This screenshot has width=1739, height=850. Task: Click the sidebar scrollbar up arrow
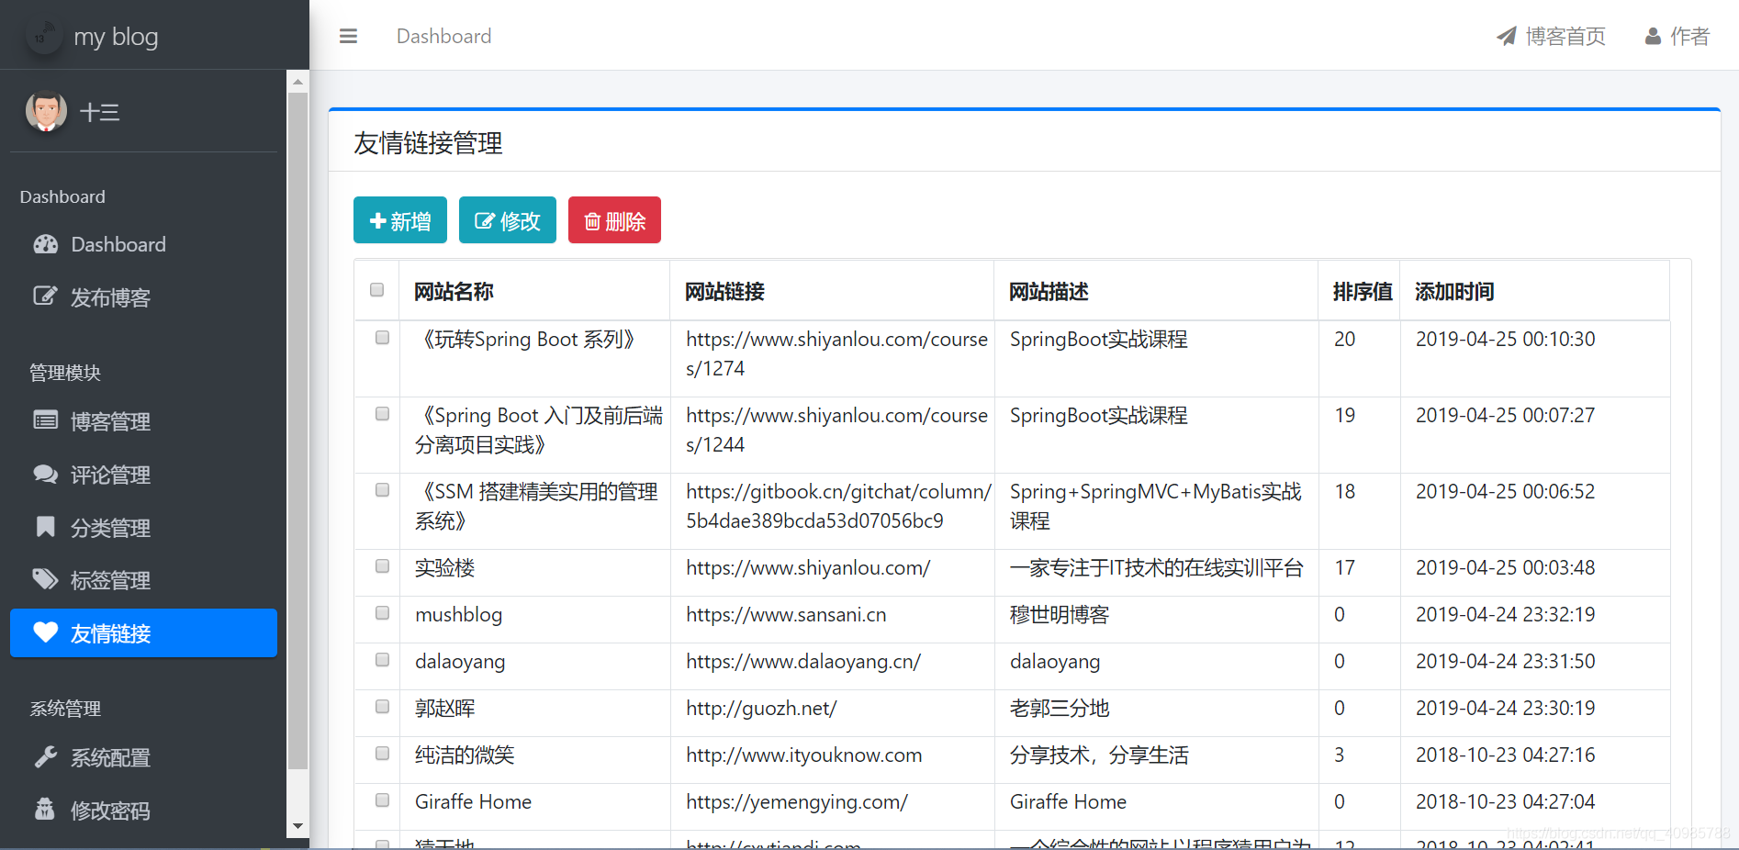click(297, 82)
